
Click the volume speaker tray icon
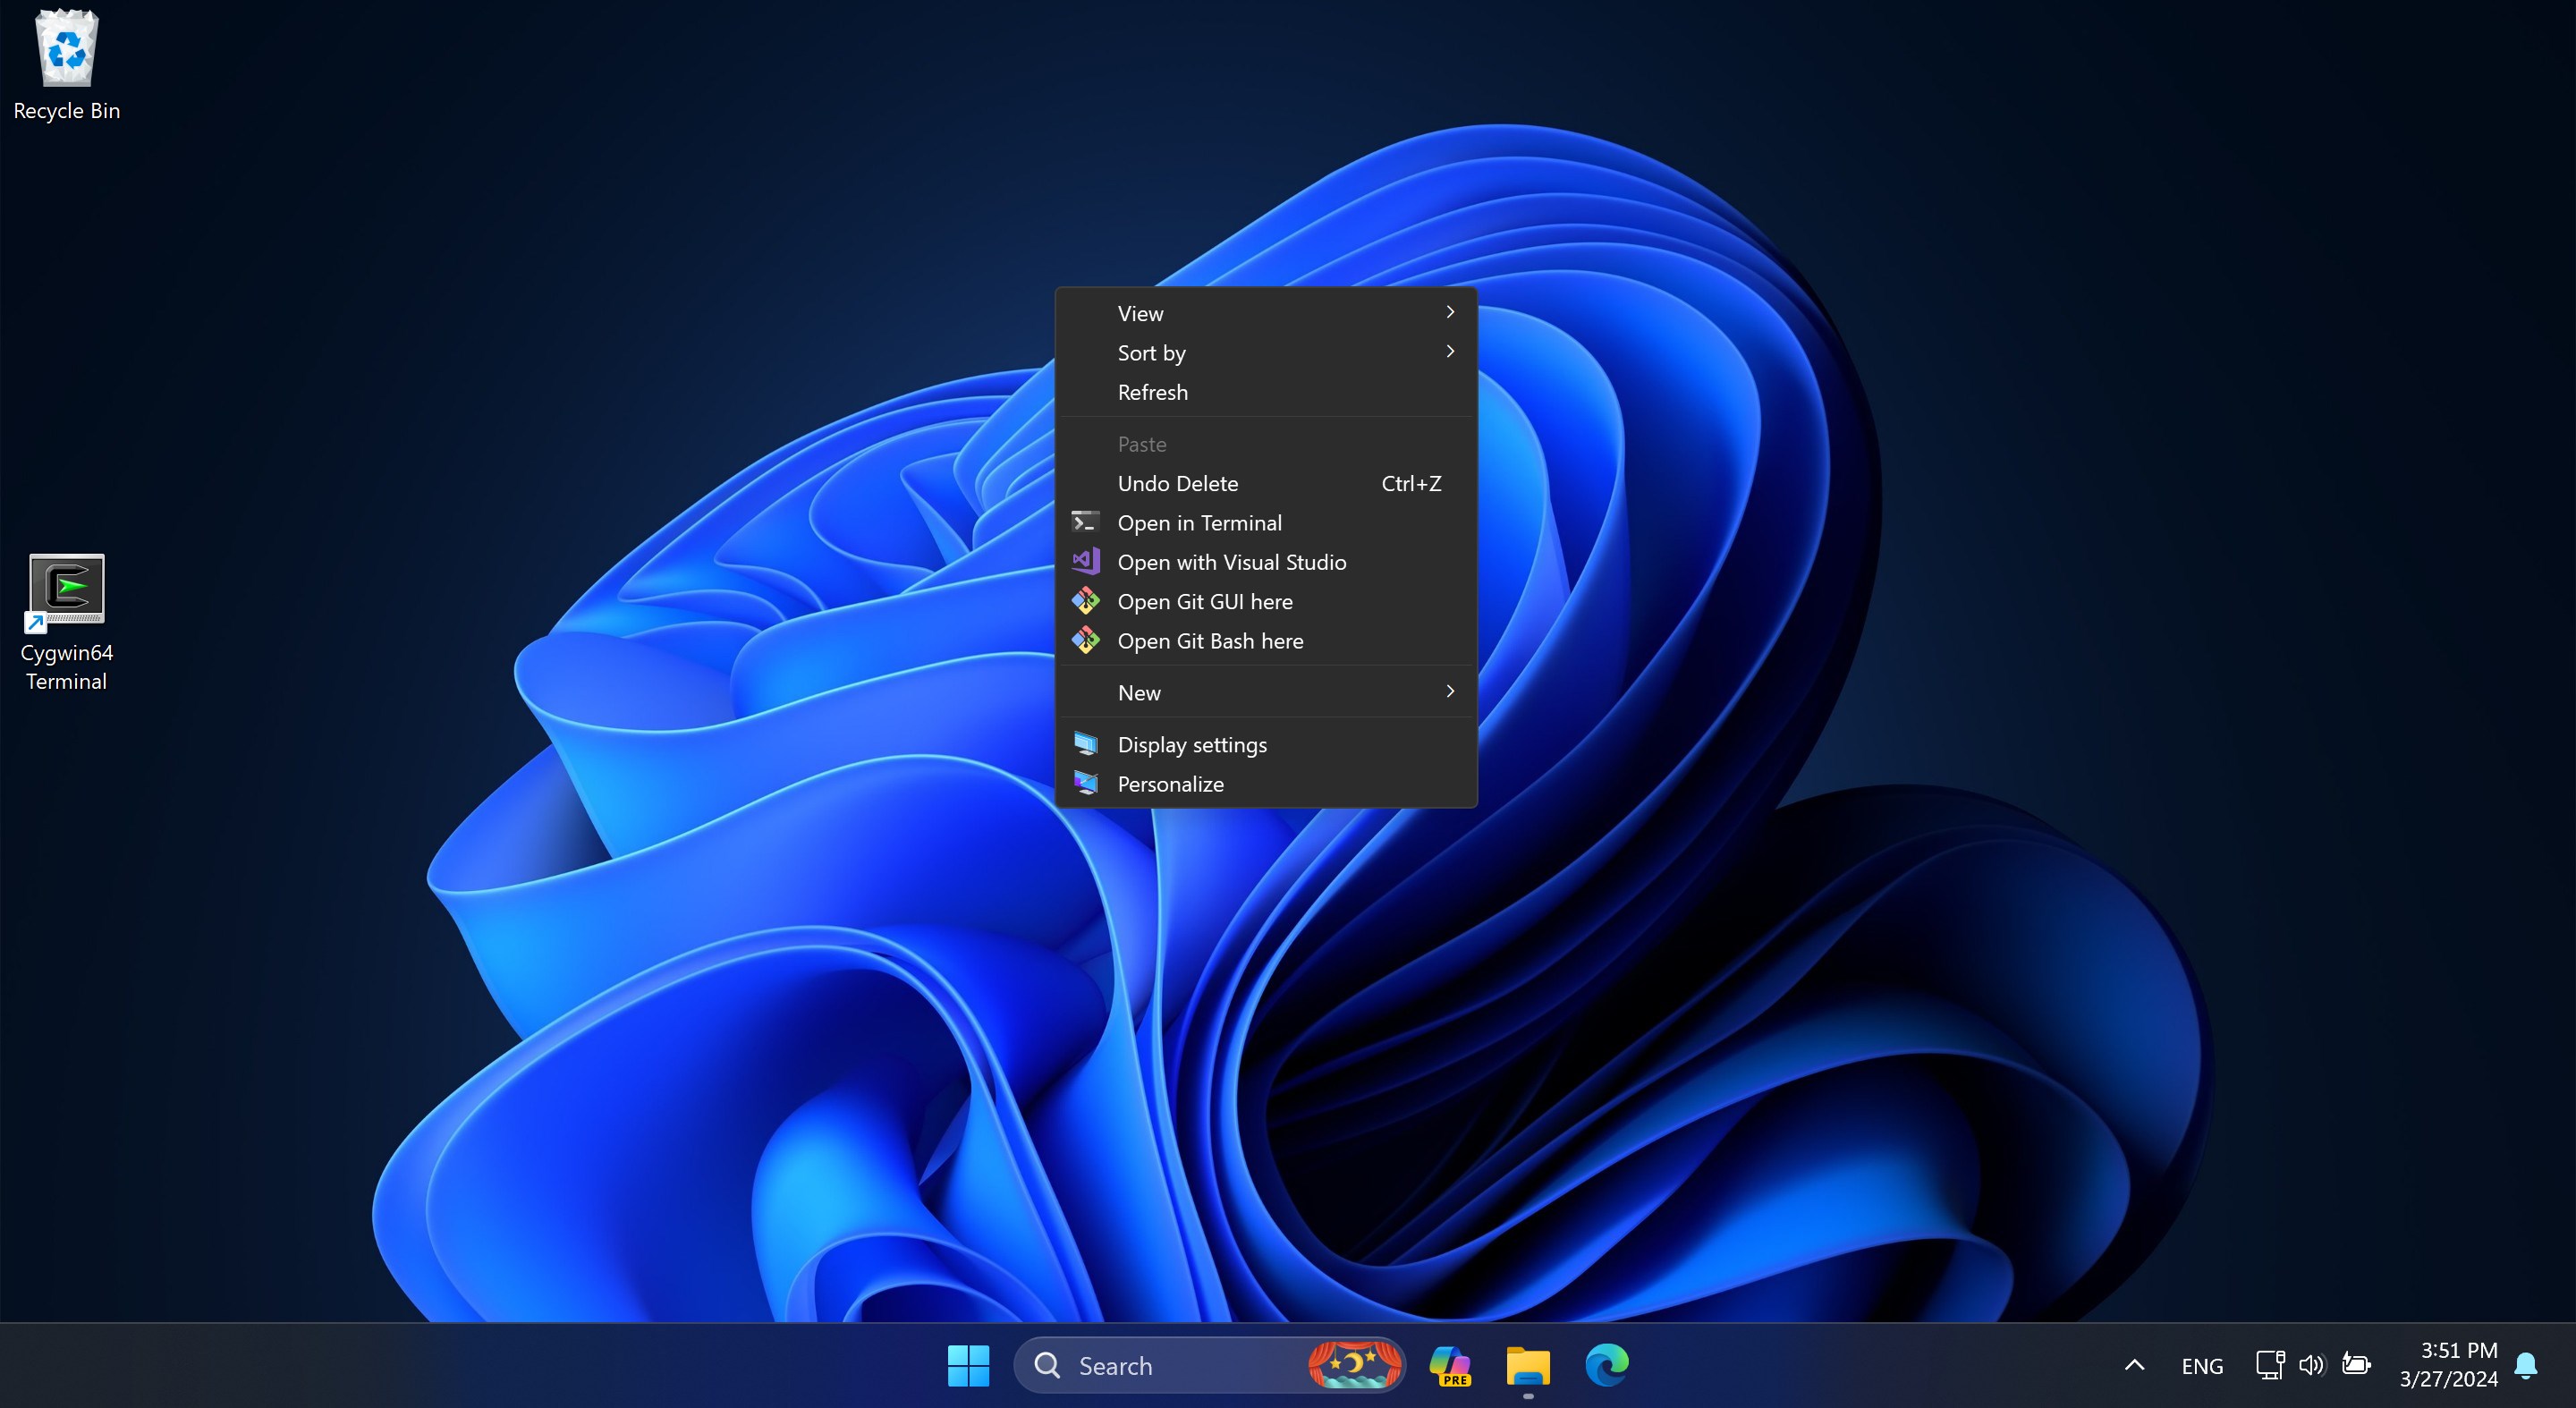coord(2311,1365)
